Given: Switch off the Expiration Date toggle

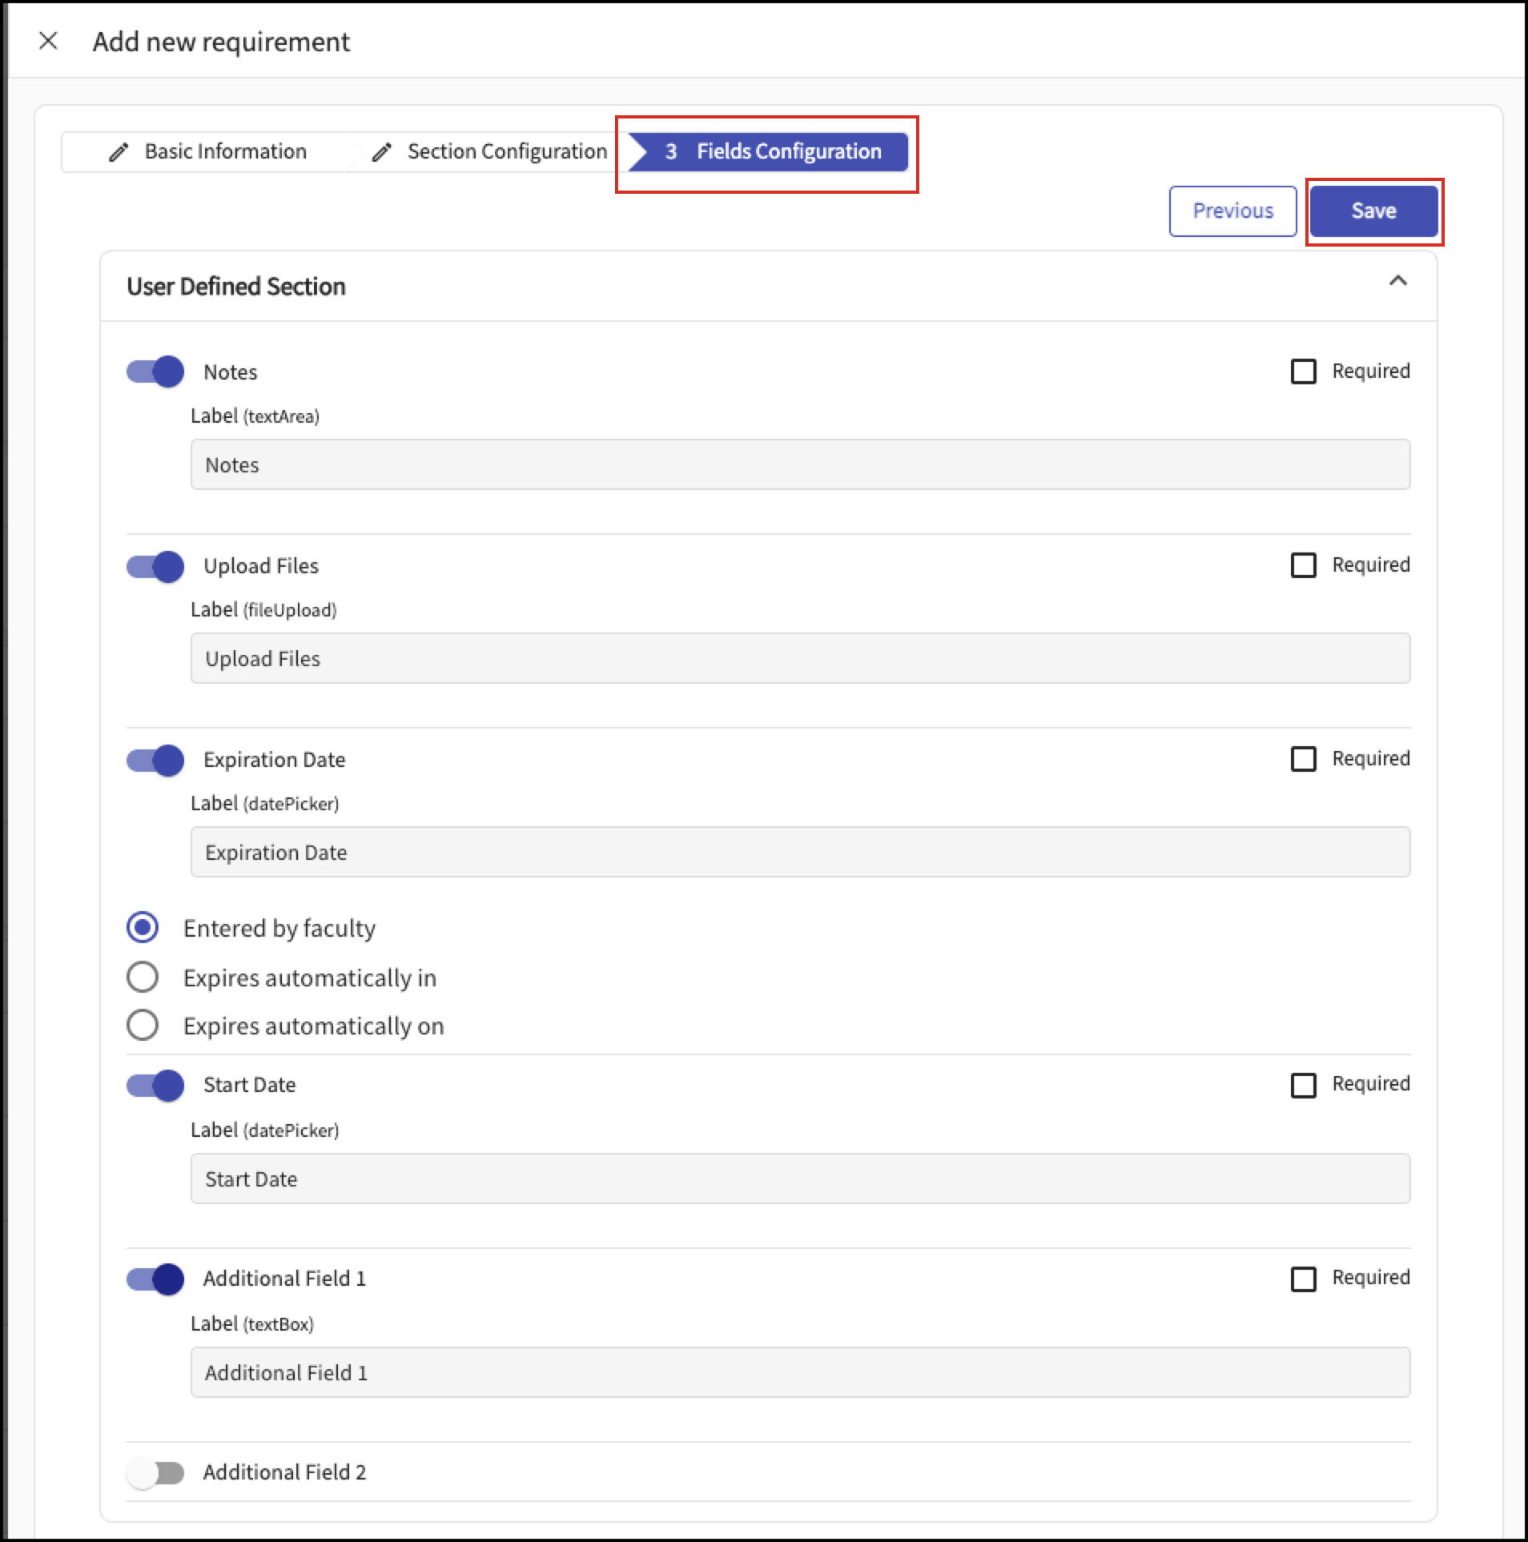Looking at the screenshot, I should [x=155, y=760].
